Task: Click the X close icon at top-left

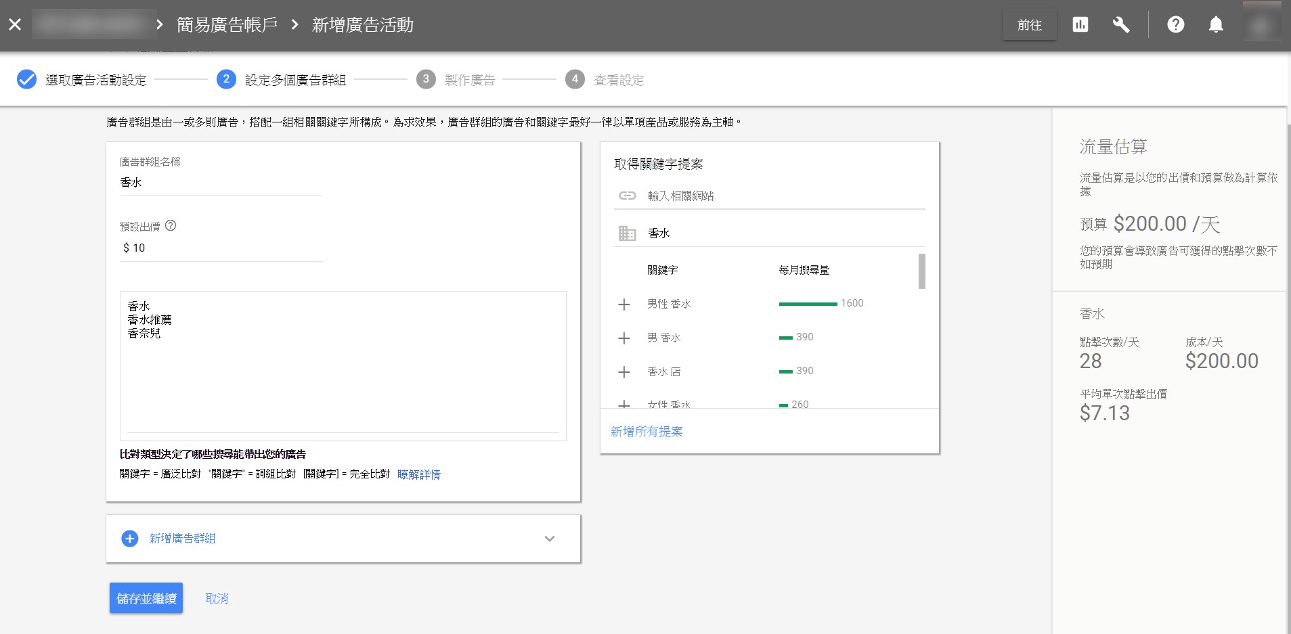Action: (15, 25)
